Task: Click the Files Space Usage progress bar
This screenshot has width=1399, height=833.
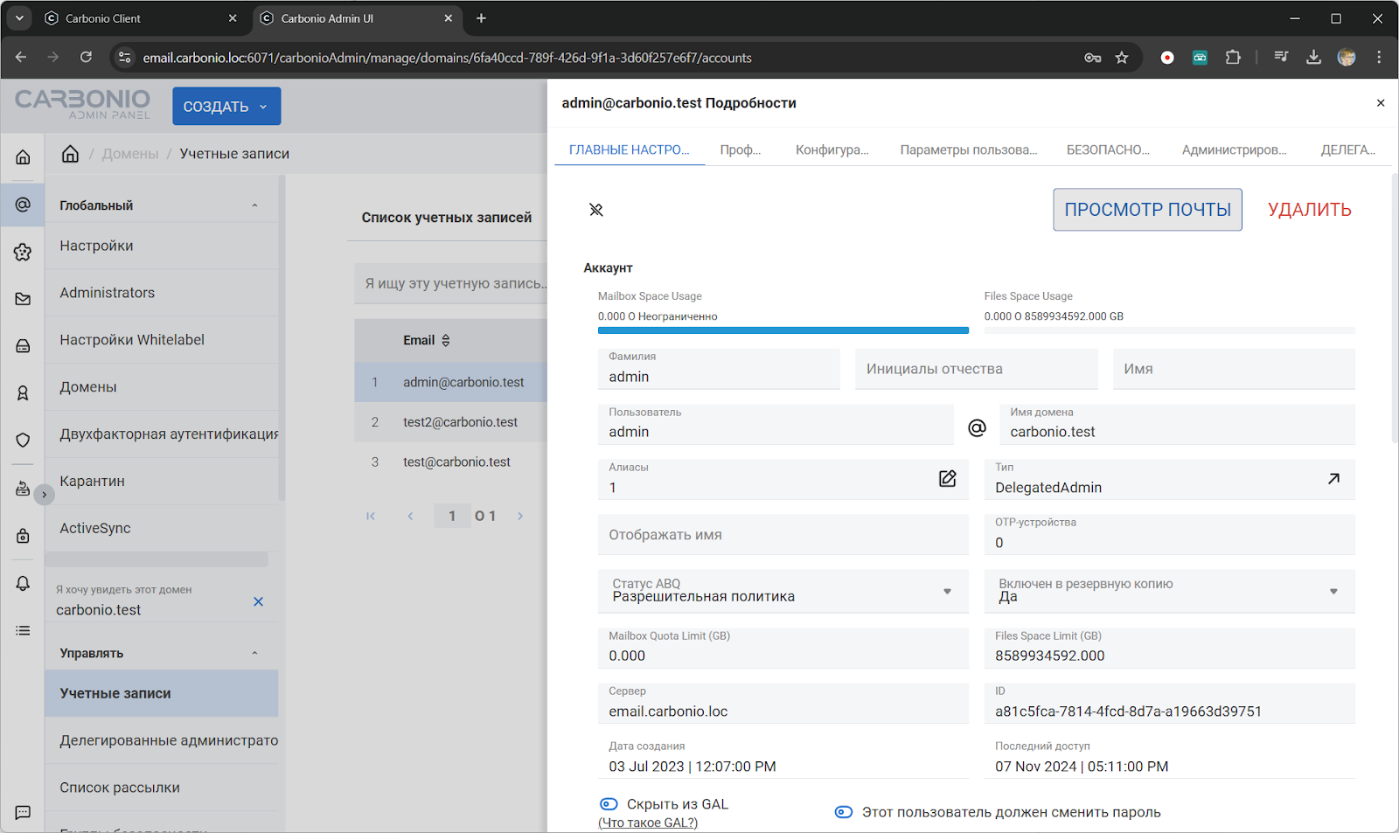Action: coord(1170,330)
